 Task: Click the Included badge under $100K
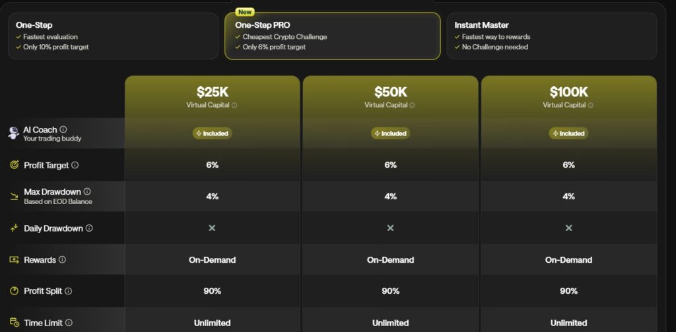tap(568, 133)
